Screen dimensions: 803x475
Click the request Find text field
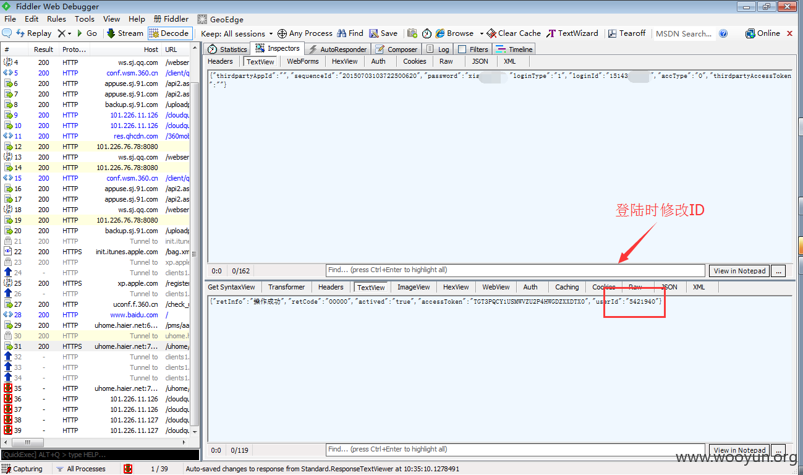[516, 270]
